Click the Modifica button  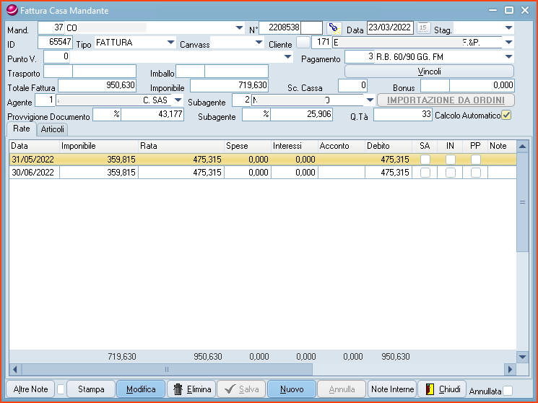[141, 389]
